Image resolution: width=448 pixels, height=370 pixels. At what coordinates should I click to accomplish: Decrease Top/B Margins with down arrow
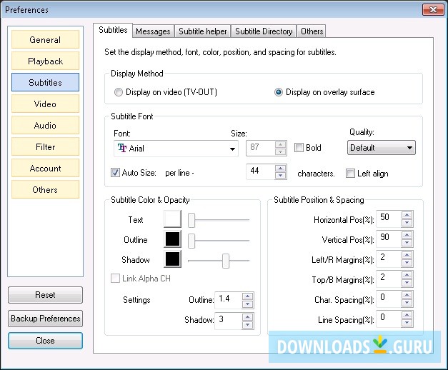click(x=407, y=283)
